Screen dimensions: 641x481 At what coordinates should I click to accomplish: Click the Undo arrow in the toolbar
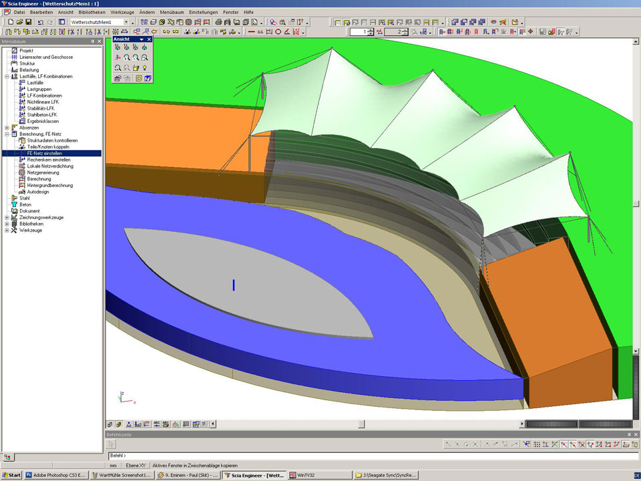tap(41, 22)
